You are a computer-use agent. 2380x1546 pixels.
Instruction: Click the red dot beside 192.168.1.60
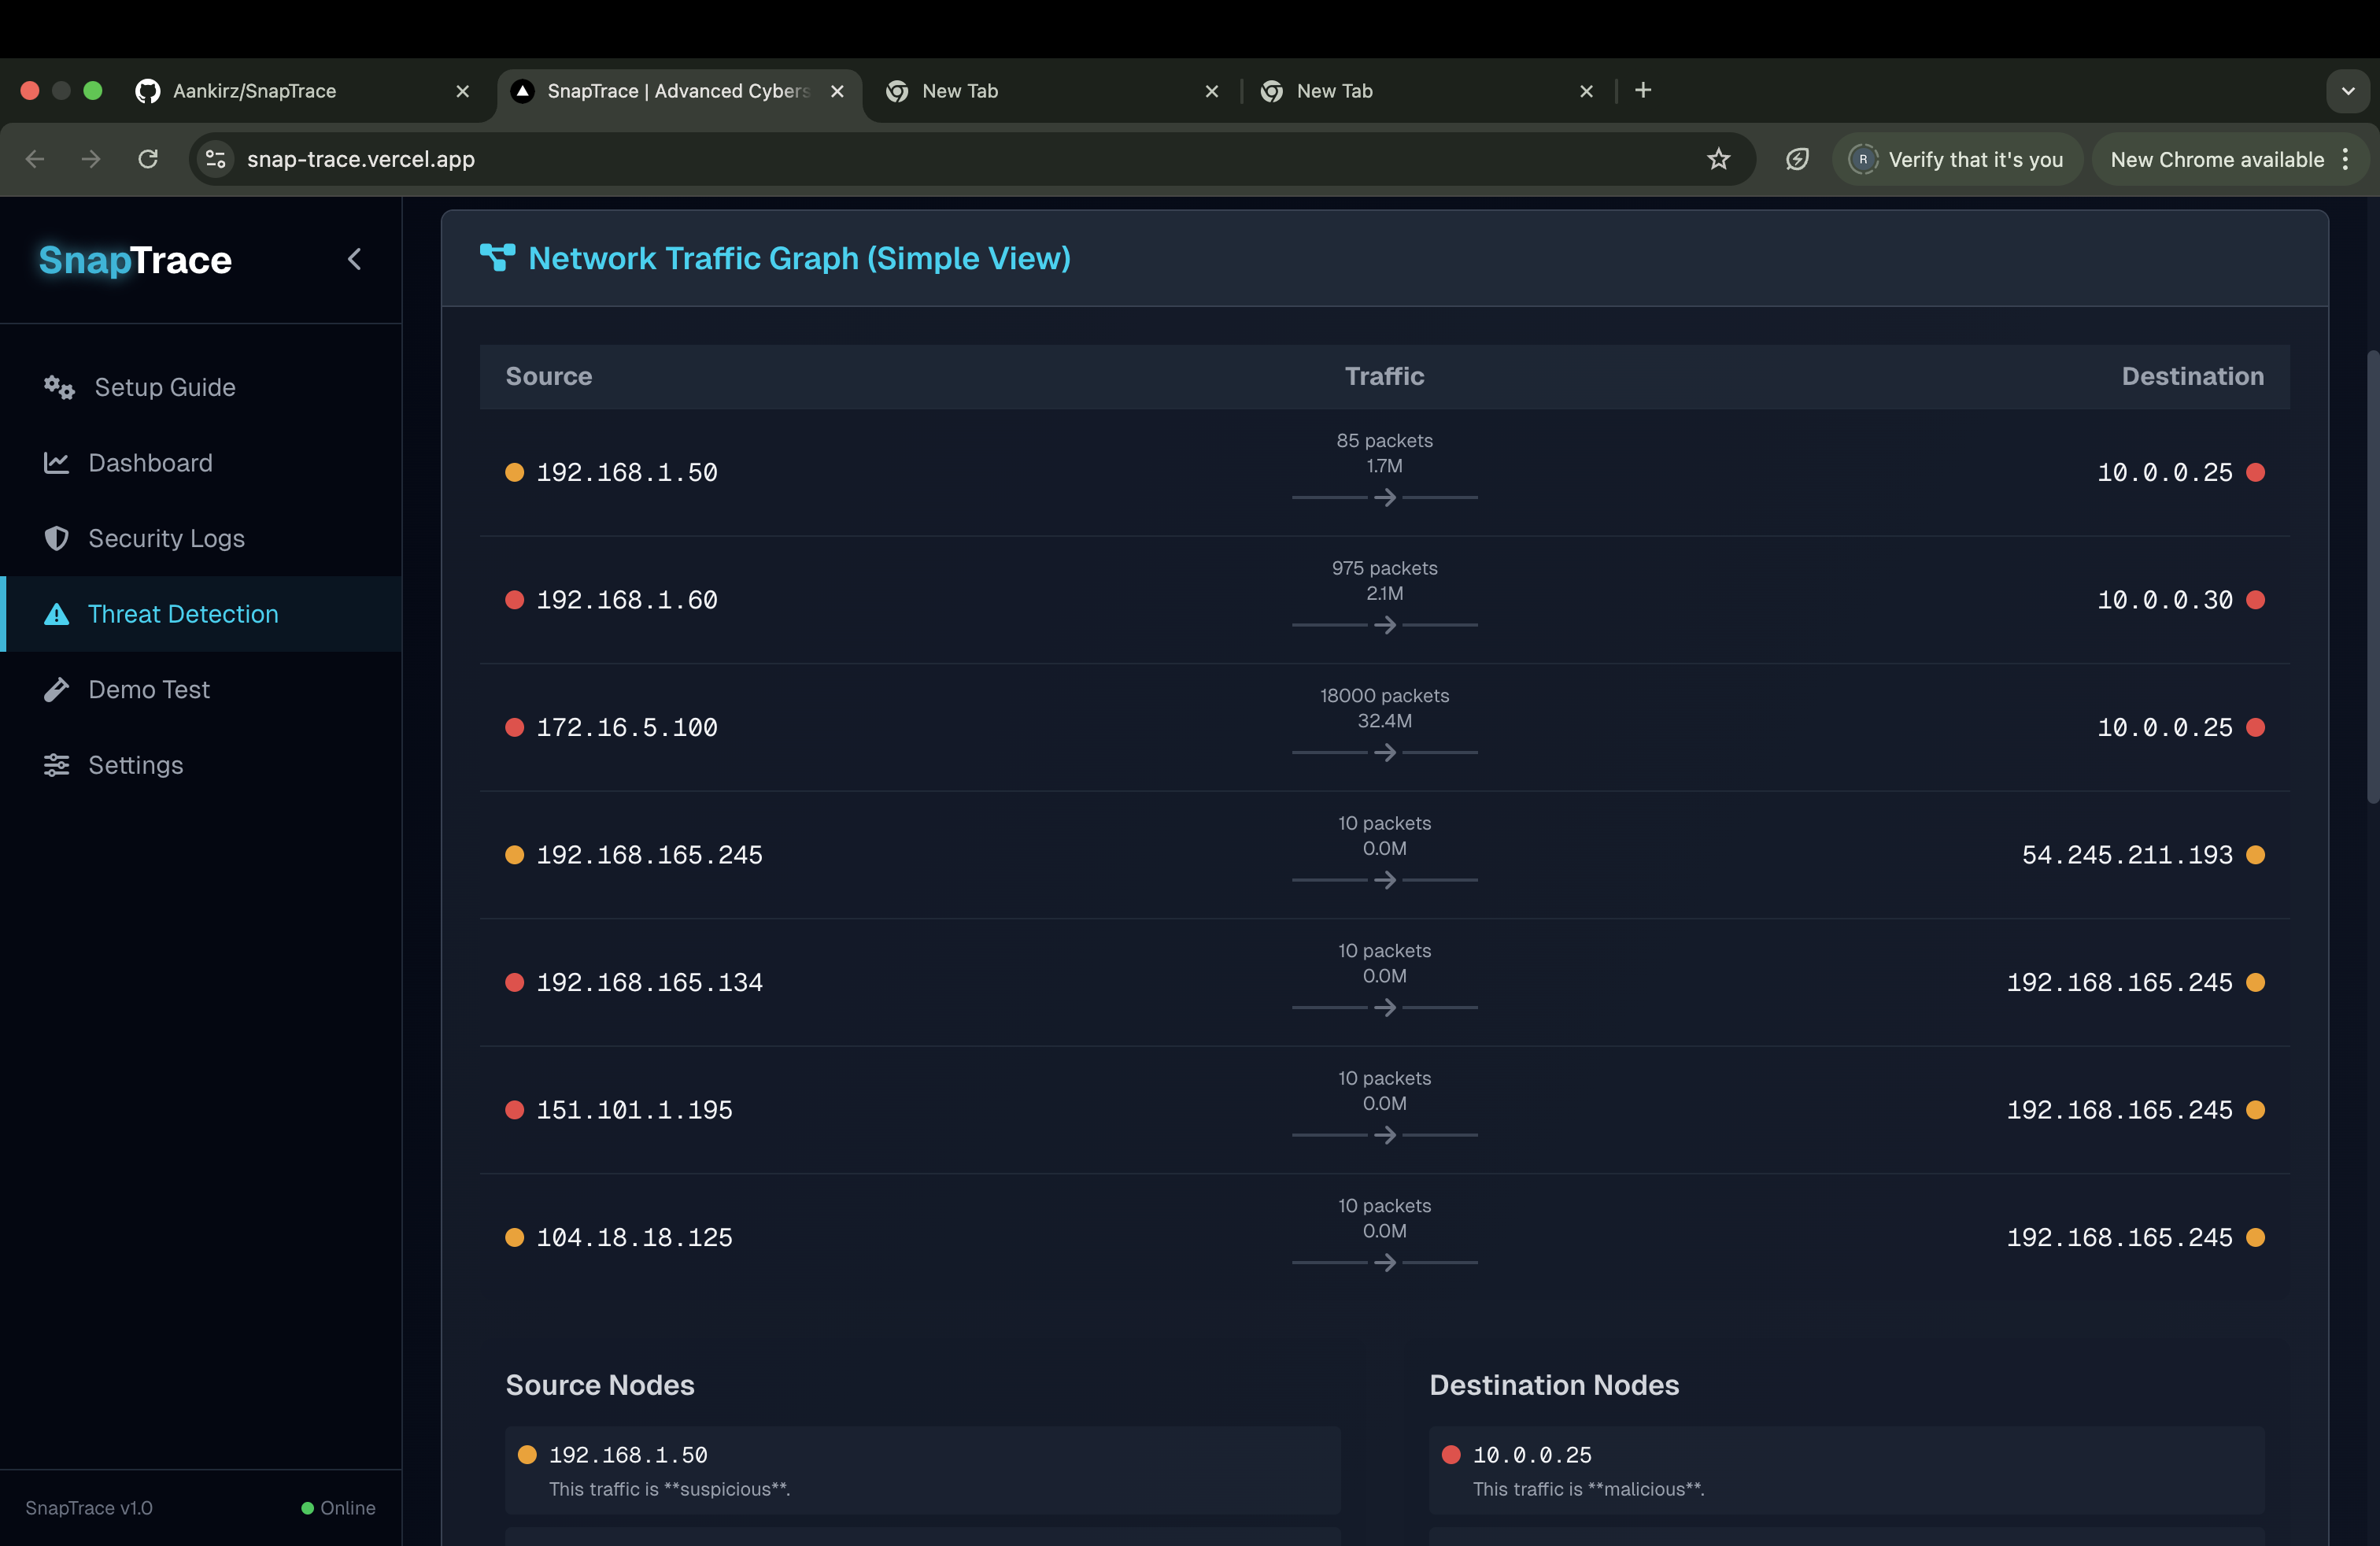pos(514,600)
